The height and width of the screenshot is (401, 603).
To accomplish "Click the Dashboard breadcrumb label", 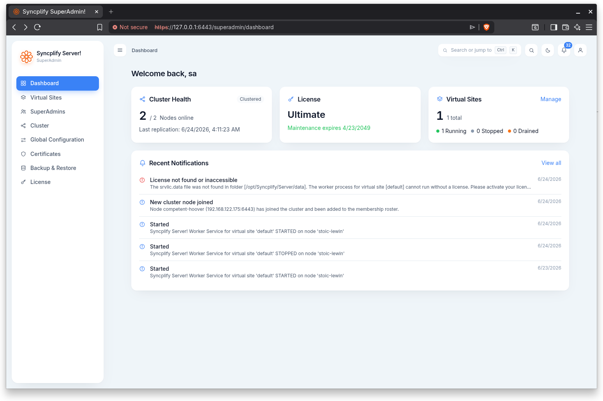I will [145, 50].
